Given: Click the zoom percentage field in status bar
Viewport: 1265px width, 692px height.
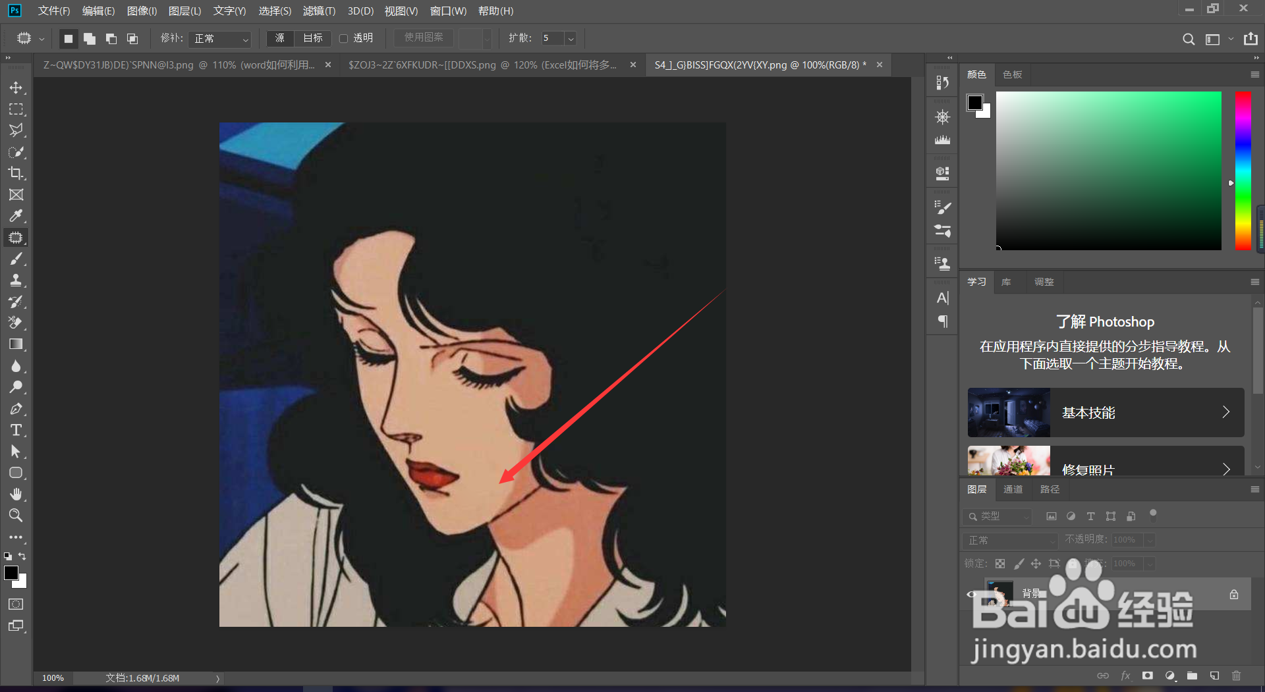Looking at the screenshot, I should 53,678.
